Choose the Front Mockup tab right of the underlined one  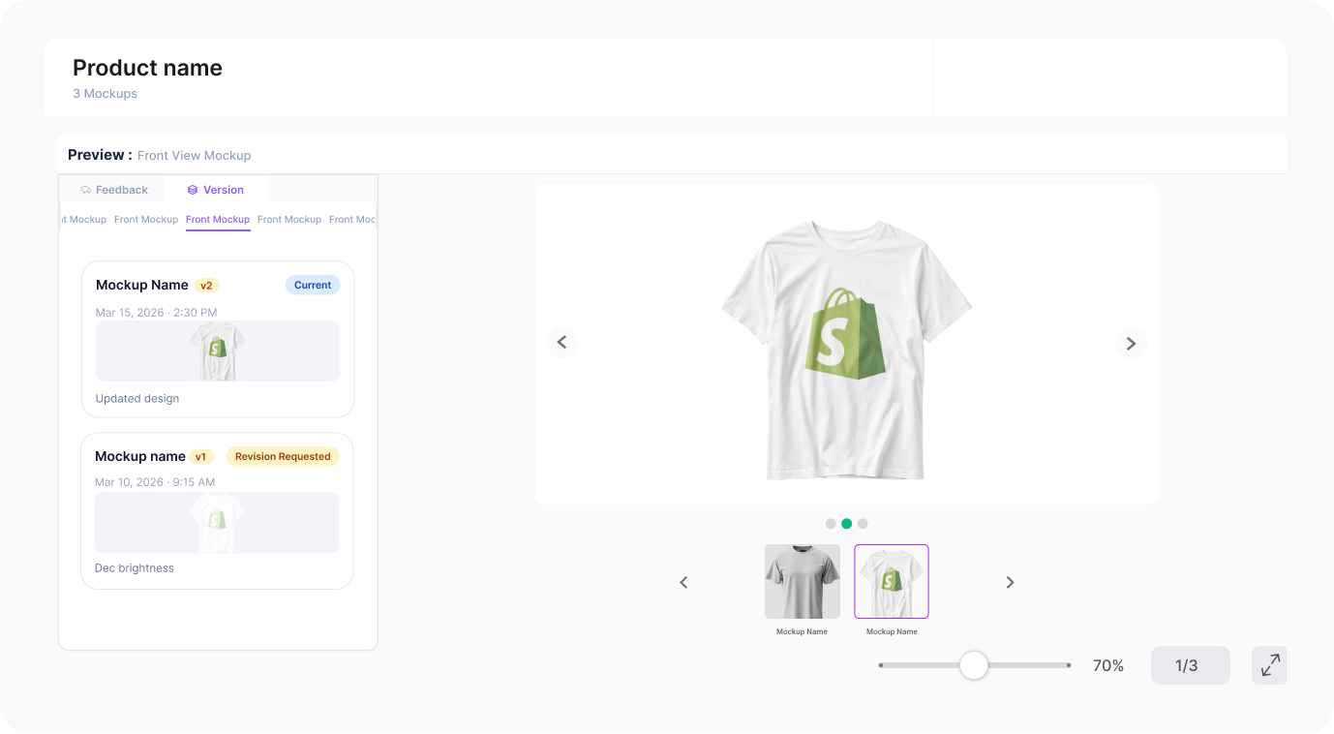[x=289, y=220]
